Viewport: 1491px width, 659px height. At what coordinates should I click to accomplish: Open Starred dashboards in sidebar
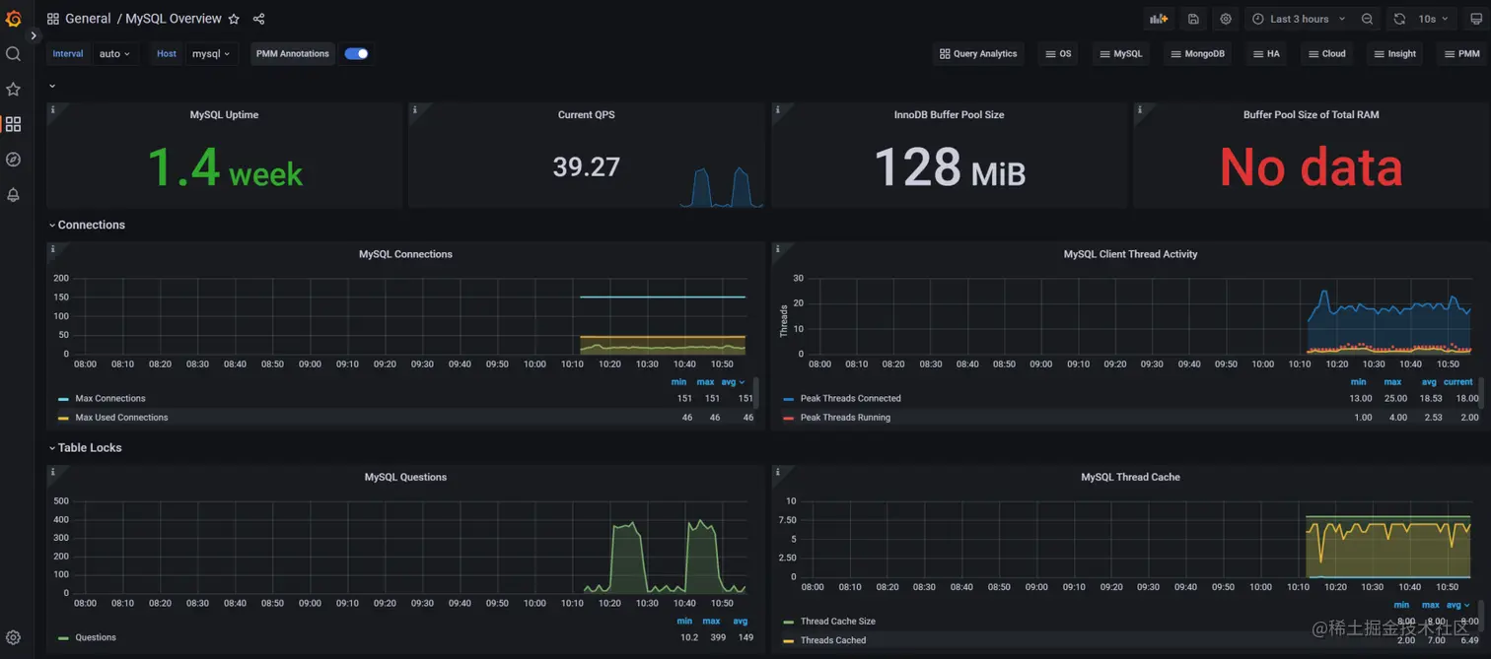point(13,89)
